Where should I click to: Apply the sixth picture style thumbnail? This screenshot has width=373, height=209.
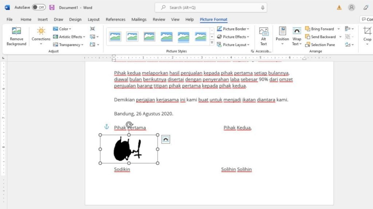pyautogui.click(x=201, y=37)
